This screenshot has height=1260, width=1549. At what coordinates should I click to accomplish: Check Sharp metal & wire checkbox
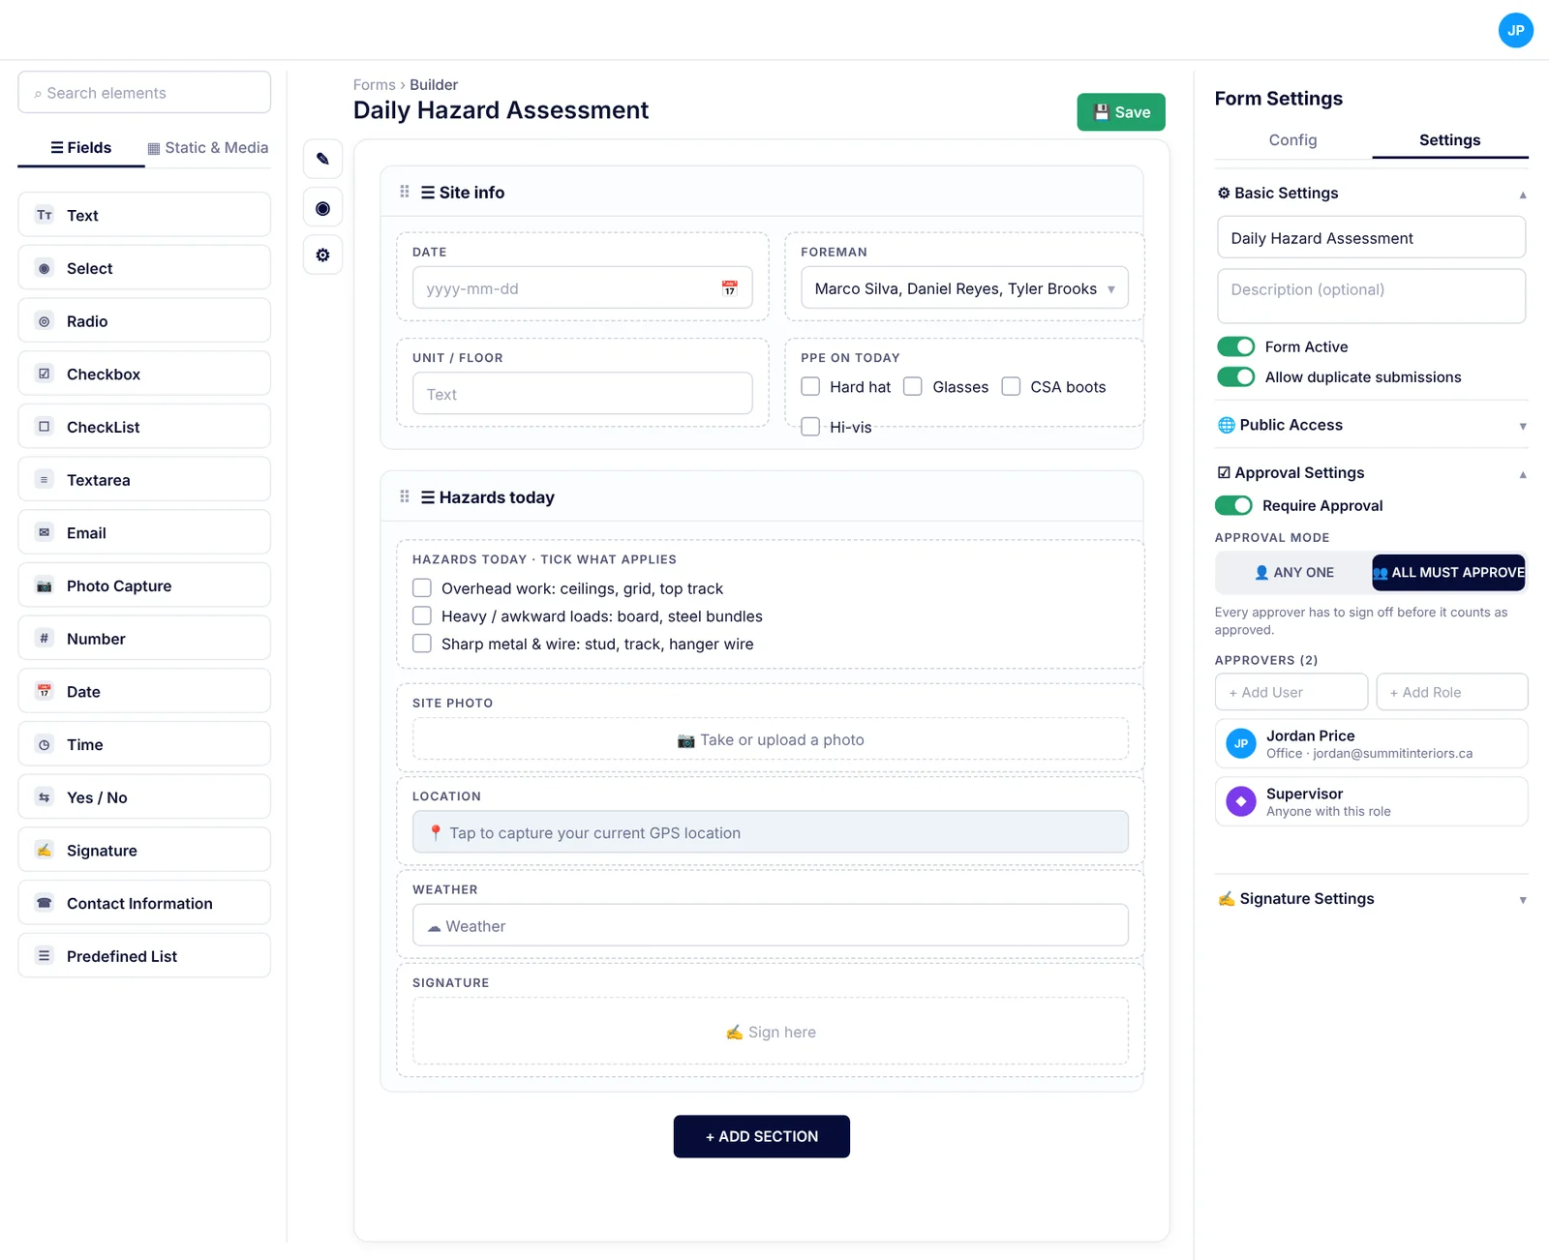[422, 644]
